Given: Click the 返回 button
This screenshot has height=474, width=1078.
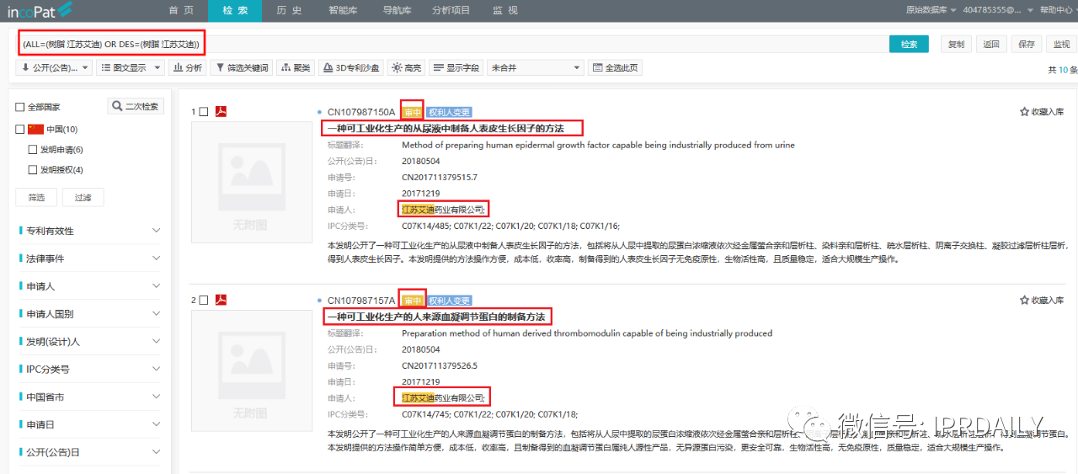Looking at the screenshot, I should point(991,44).
